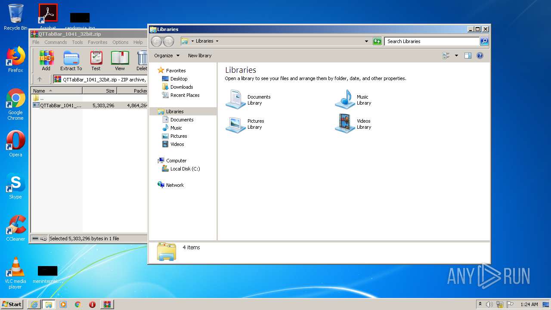551x310 pixels.
Task: Open the WinRAR Options menu
Action: [121, 42]
